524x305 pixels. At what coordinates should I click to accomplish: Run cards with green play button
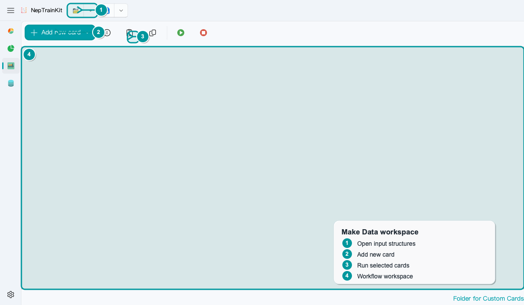coord(181,33)
